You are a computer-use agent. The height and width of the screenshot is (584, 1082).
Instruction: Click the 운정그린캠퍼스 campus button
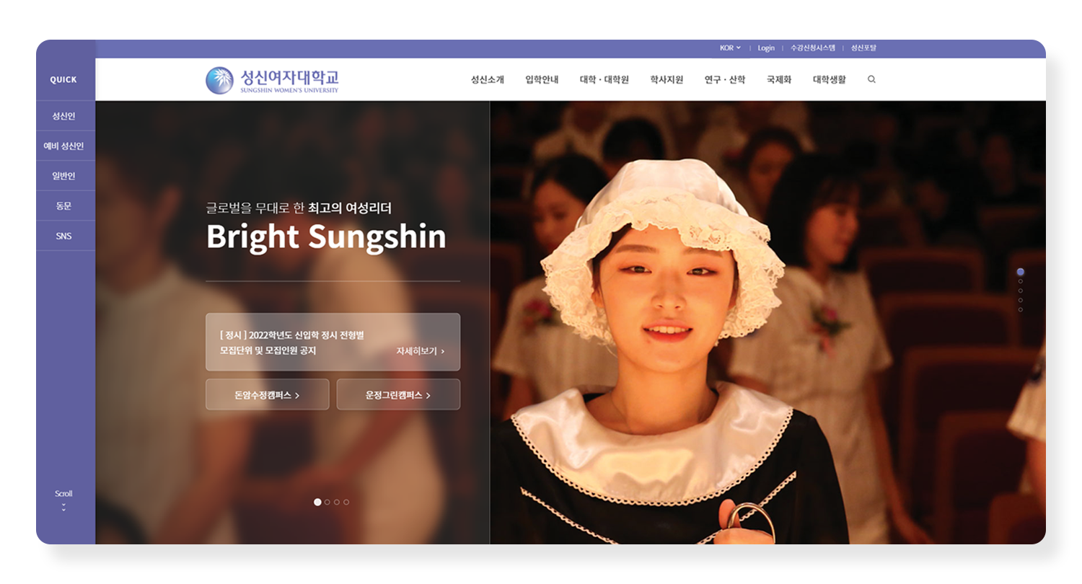[398, 395]
